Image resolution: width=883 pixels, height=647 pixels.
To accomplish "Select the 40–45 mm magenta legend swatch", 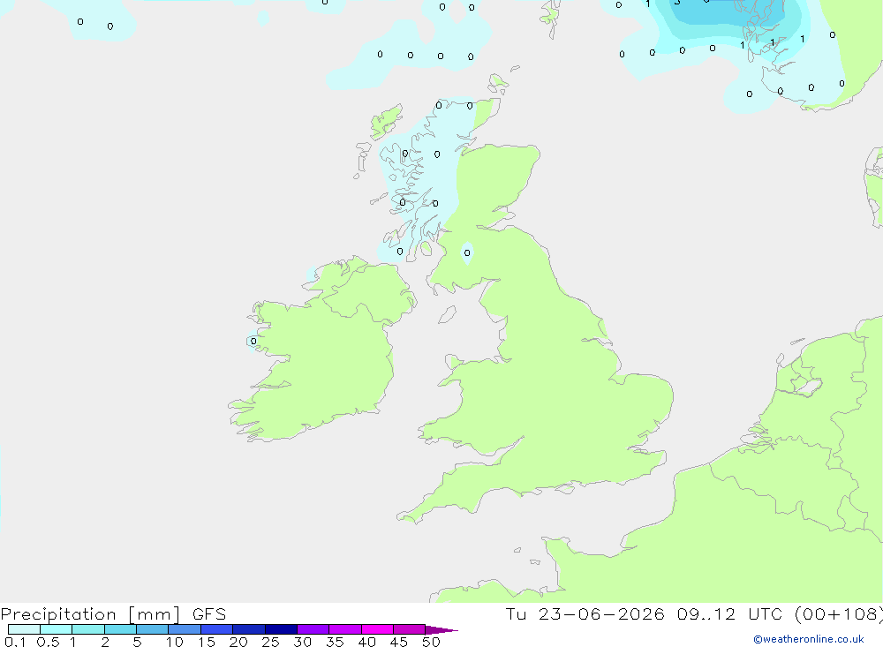I will point(377,629).
